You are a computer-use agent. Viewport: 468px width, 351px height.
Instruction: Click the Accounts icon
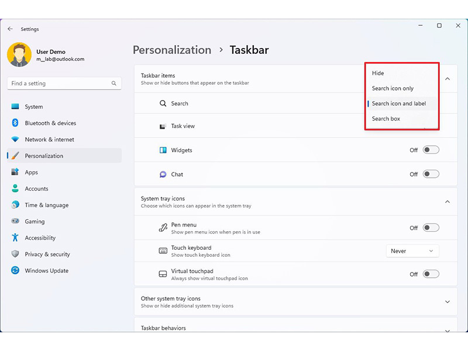pos(15,189)
